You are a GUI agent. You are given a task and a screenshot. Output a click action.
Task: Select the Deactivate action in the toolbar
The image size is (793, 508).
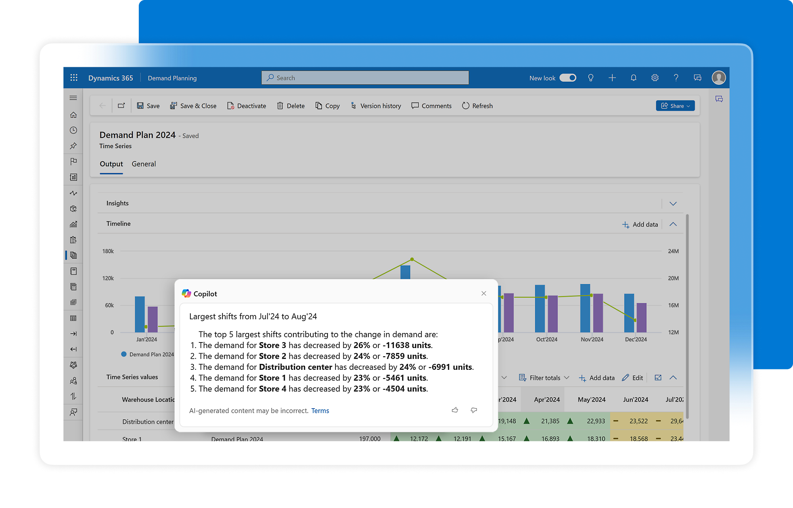tap(247, 106)
